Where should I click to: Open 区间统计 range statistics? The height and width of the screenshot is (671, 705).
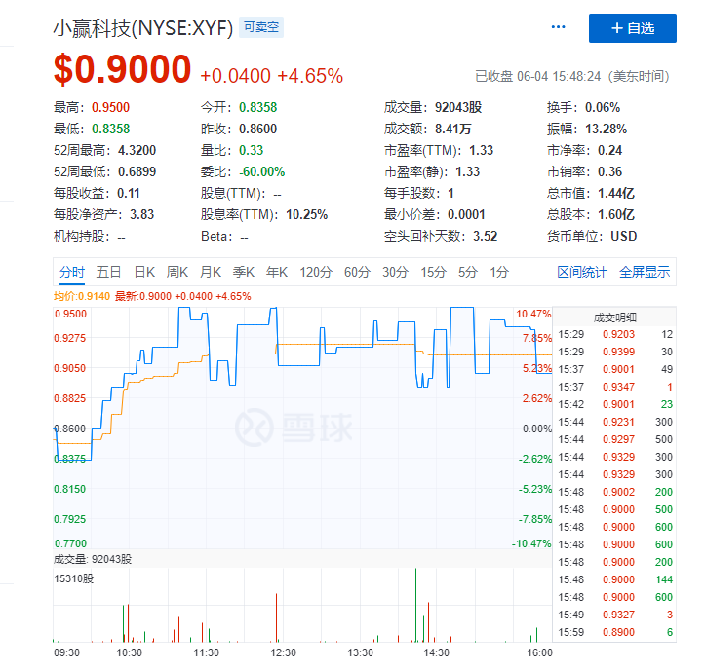[582, 272]
